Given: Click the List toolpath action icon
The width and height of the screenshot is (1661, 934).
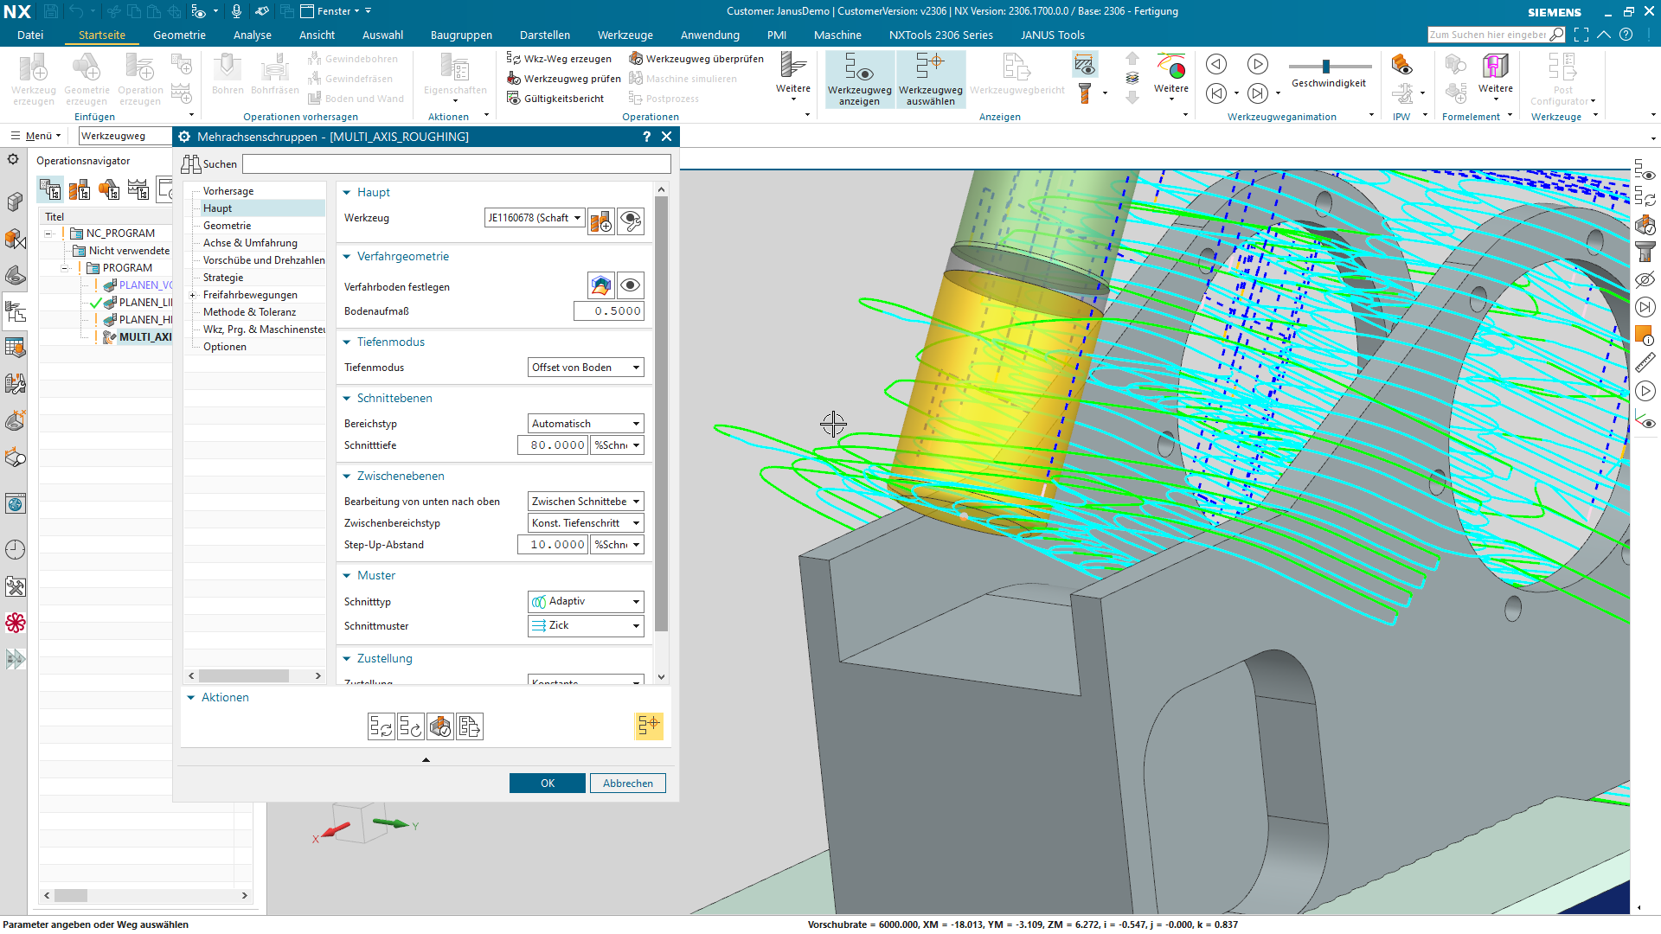Looking at the screenshot, I should 470,726.
